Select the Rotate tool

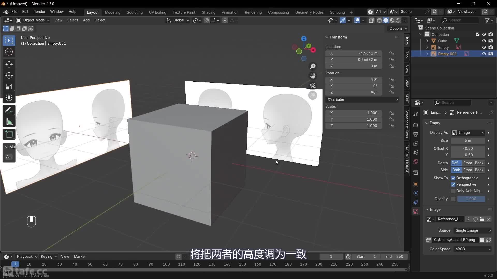tap(9, 75)
